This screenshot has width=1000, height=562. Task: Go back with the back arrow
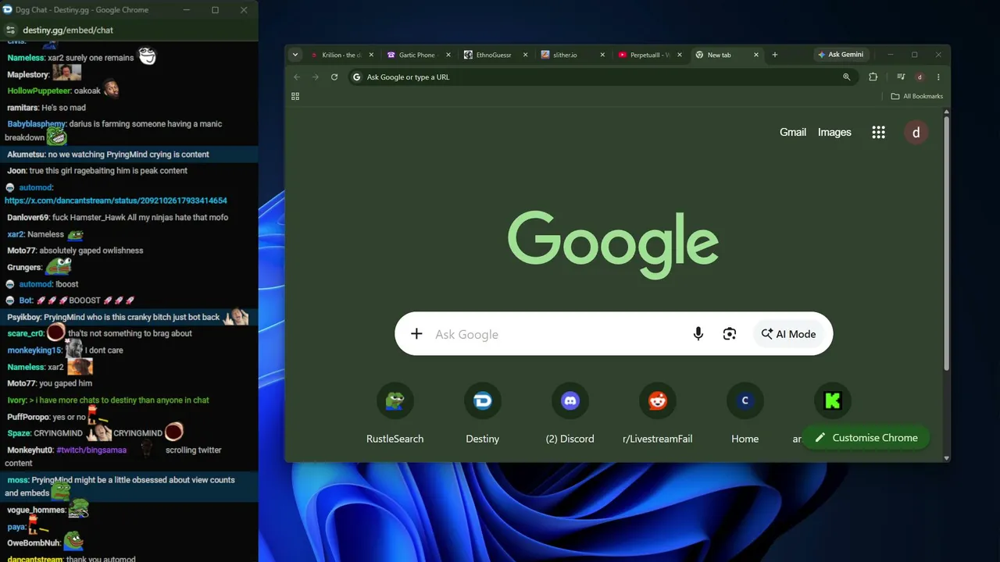tap(297, 77)
